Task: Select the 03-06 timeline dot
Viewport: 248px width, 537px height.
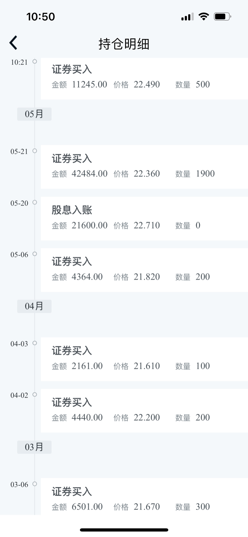Action: [35, 484]
